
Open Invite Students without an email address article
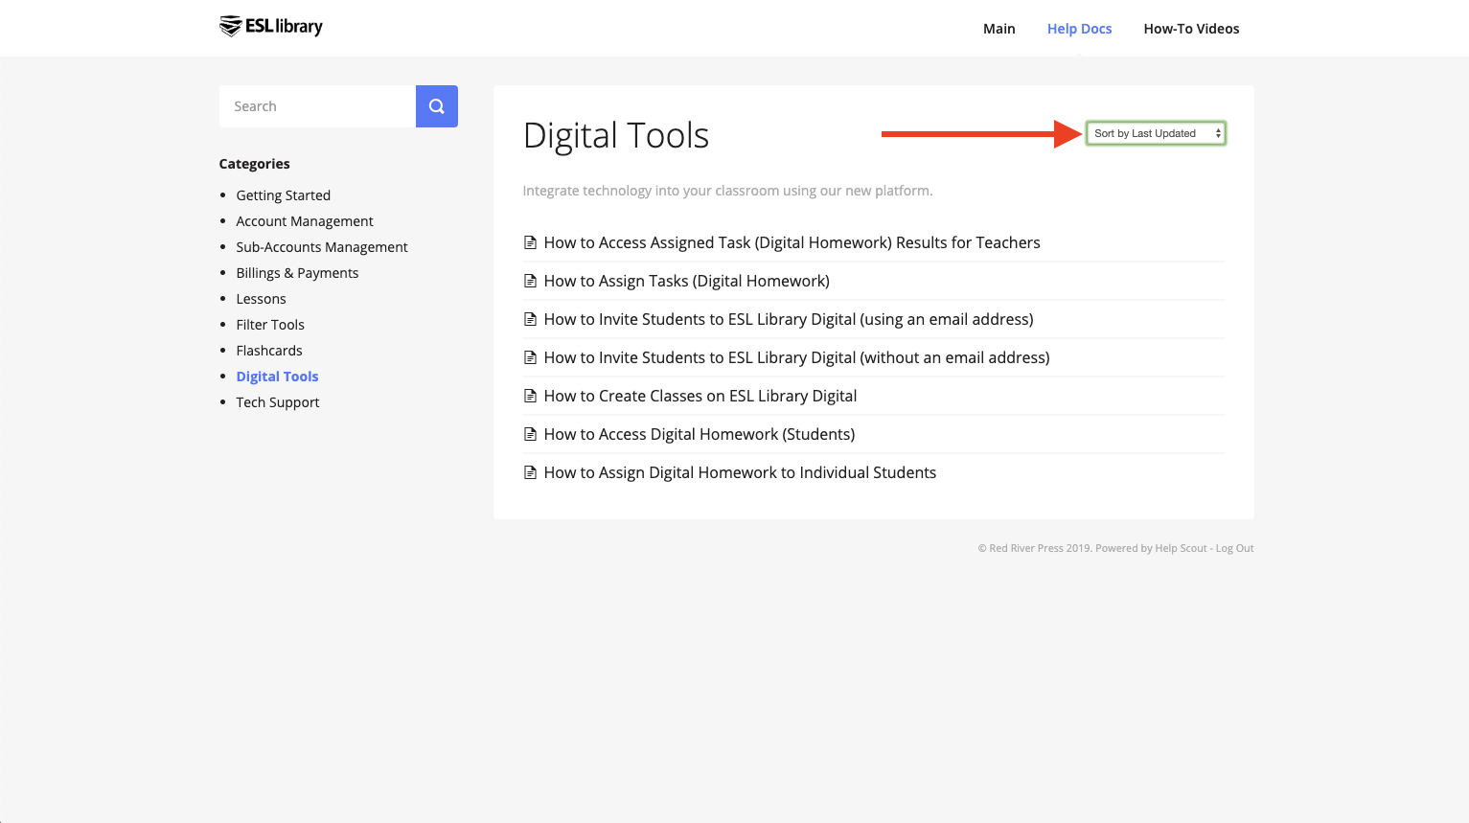pyautogui.click(x=796, y=357)
